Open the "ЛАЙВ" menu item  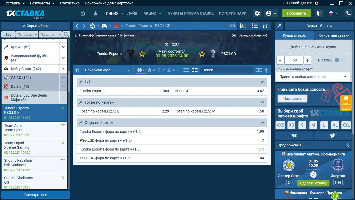point(132,13)
